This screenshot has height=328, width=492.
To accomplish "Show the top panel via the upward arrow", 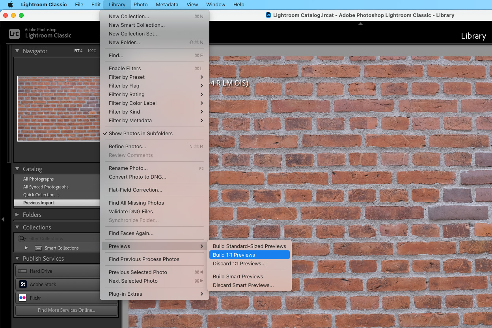I will [x=360, y=24].
